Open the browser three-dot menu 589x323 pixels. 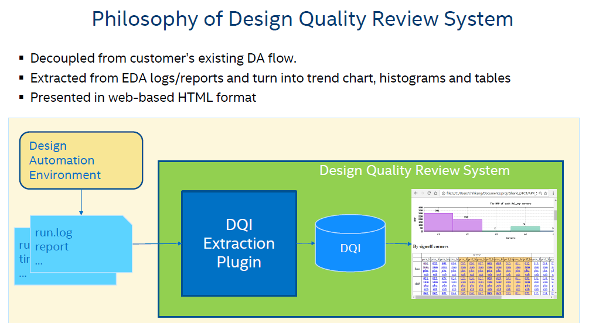point(553,193)
